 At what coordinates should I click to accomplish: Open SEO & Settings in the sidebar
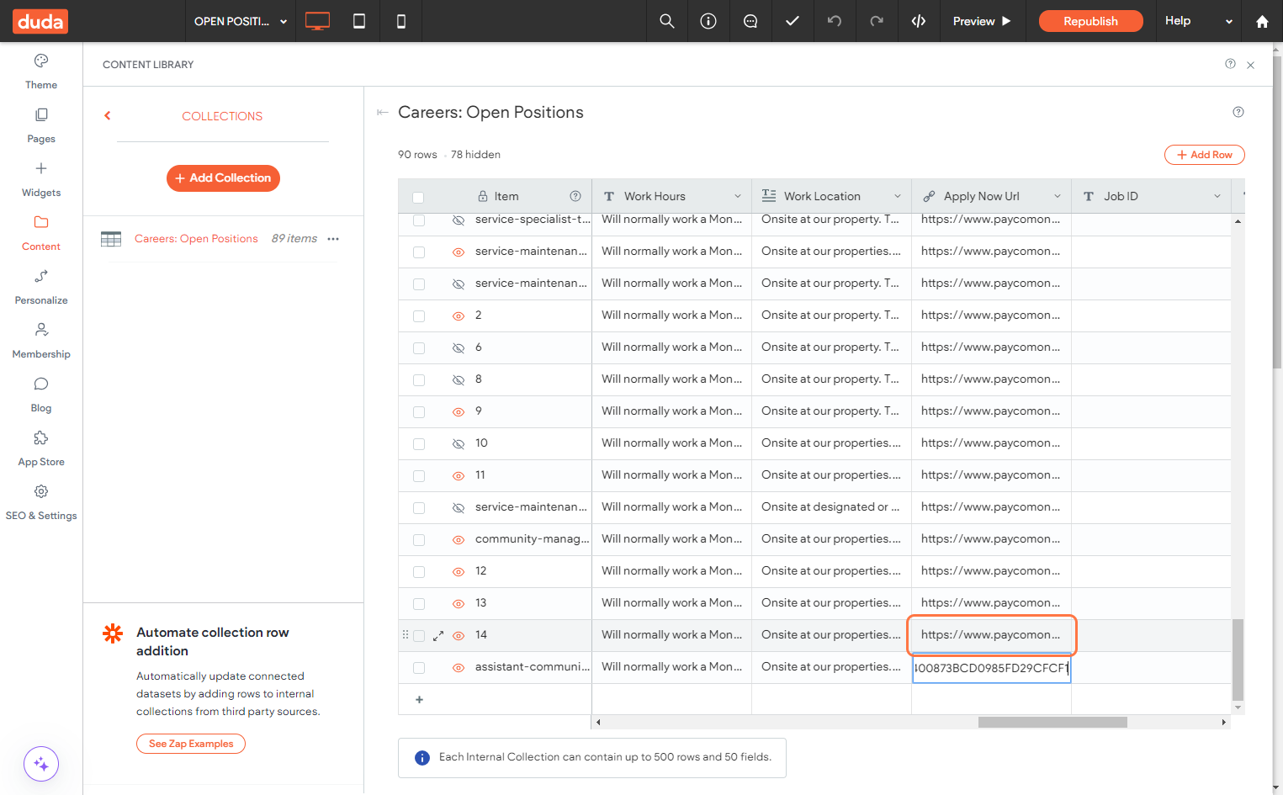pyautogui.click(x=41, y=502)
